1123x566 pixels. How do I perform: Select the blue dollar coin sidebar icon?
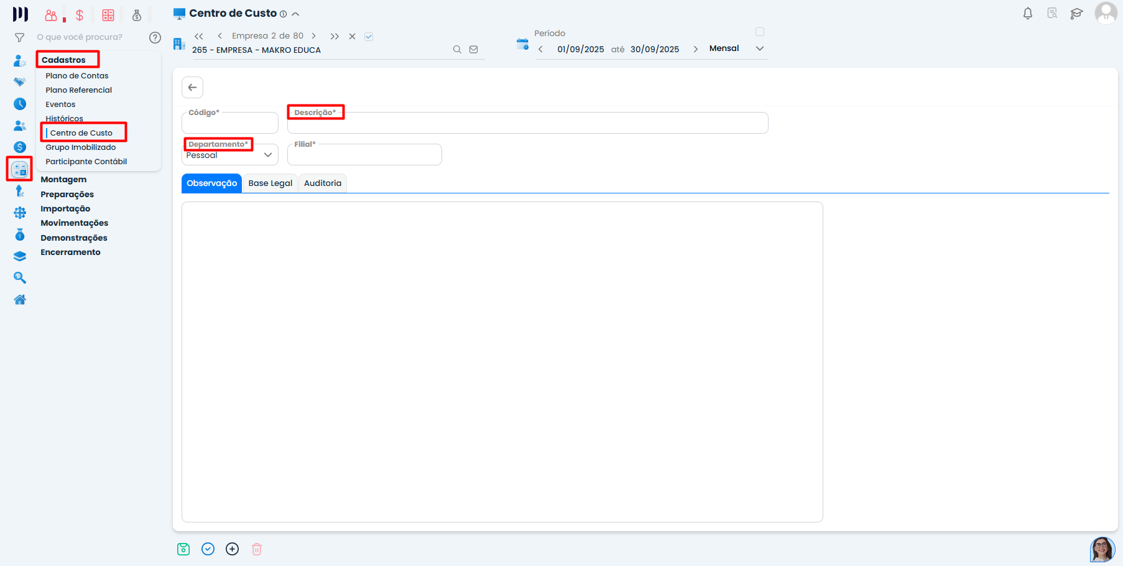[x=20, y=147]
